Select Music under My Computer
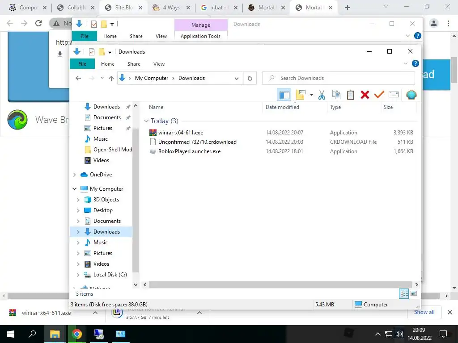This screenshot has height=343, width=458. [101, 243]
